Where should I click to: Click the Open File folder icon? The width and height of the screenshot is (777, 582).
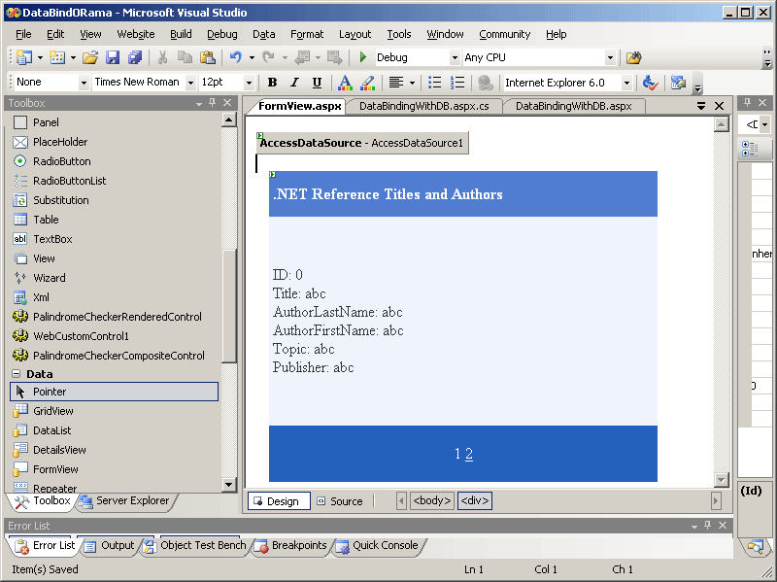click(x=90, y=58)
